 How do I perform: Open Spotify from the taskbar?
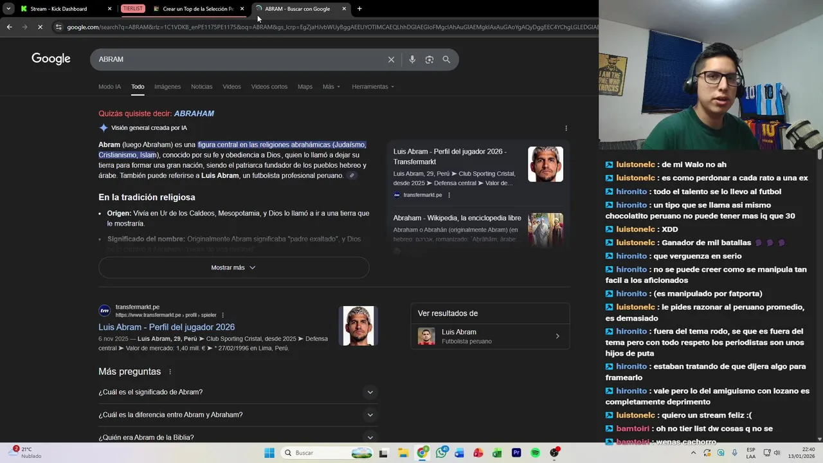click(x=535, y=453)
